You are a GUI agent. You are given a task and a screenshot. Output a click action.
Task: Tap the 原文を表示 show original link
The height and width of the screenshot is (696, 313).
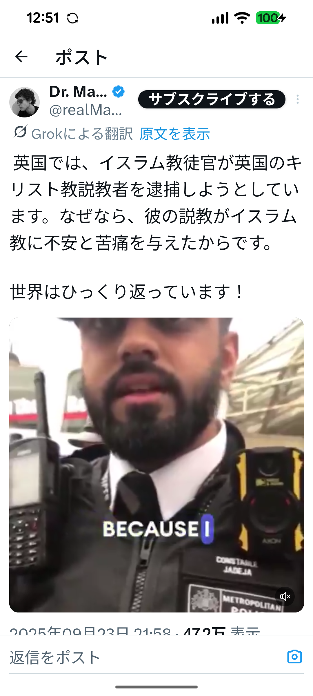(175, 134)
